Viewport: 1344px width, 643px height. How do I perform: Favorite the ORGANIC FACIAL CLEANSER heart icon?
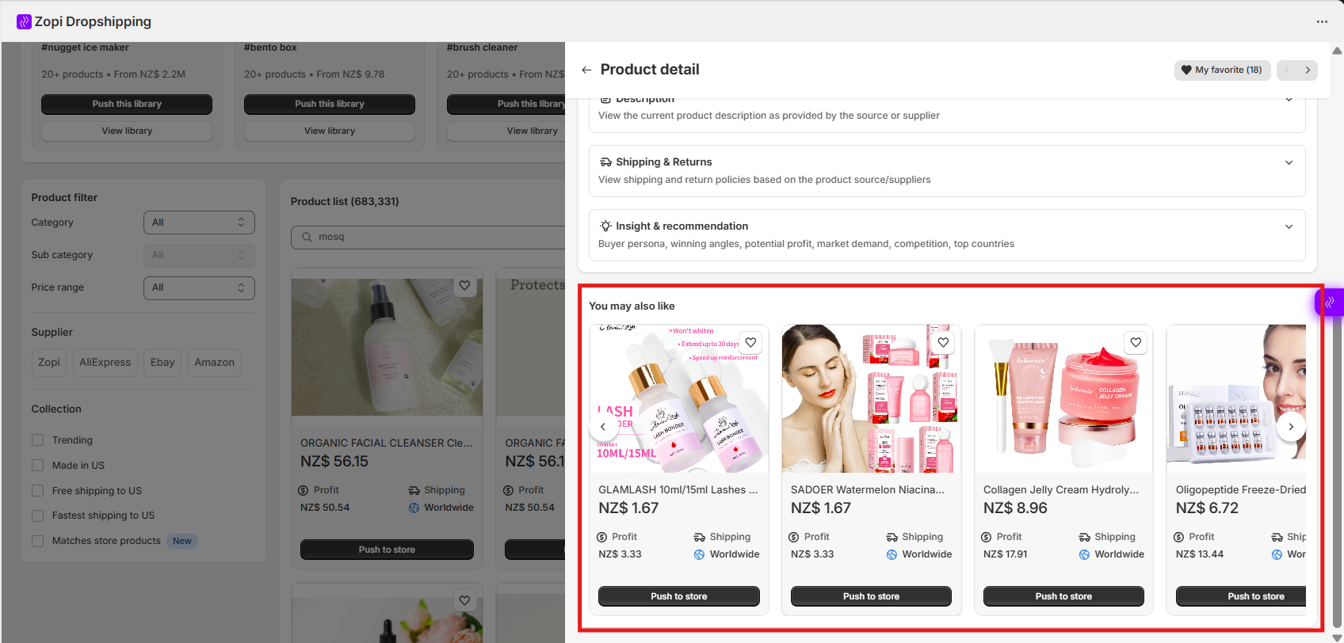(464, 285)
